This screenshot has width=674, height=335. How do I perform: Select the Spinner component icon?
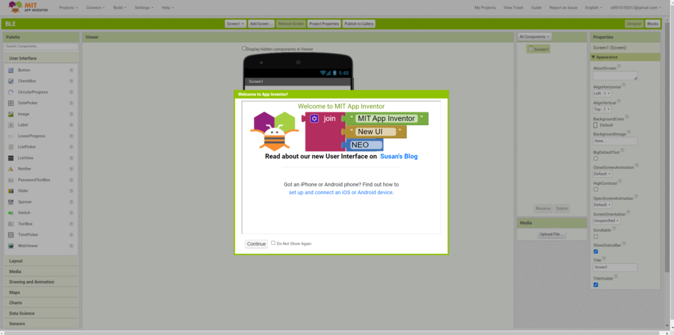pos(11,201)
